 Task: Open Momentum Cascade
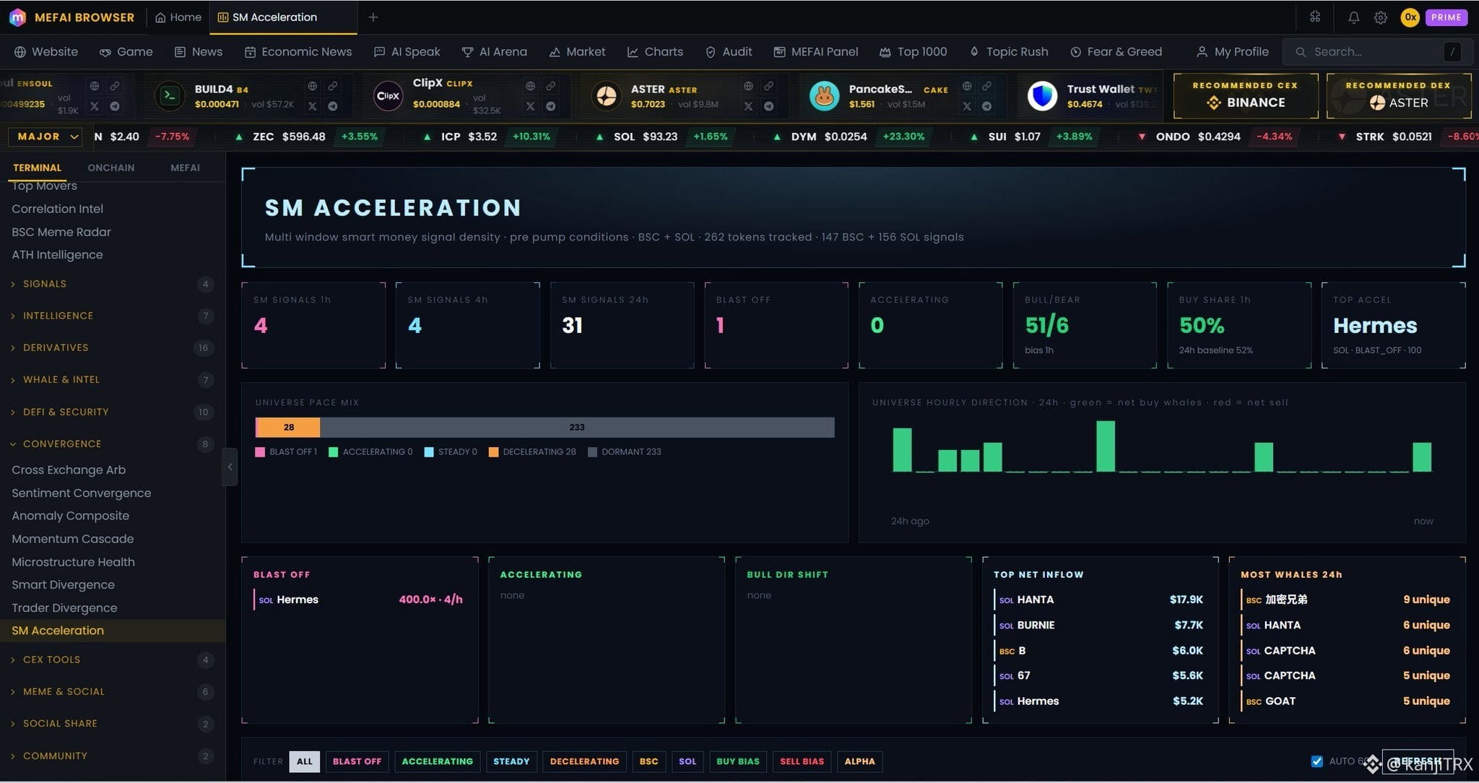click(72, 539)
